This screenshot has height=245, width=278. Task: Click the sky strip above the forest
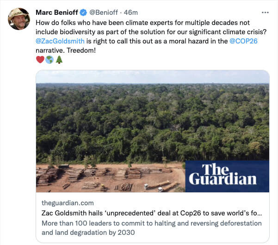(x=152, y=77)
